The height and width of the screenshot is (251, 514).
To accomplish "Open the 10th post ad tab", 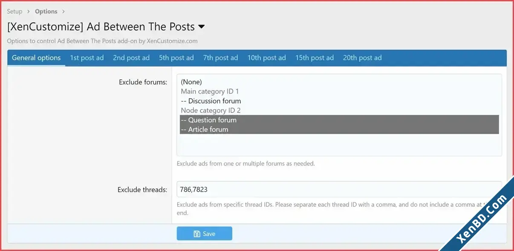I will pyautogui.click(x=267, y=58).
